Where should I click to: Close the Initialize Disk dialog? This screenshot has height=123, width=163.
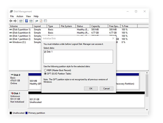click(x=113, y=38)
